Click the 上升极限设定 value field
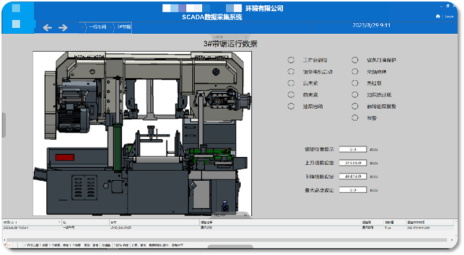Image resolution: width=464 pixels, height=255 pixels. [x=353, y=163]
